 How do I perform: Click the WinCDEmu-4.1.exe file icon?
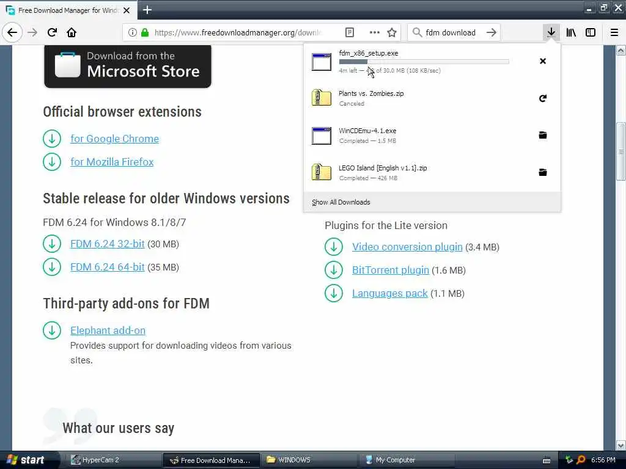click(322, 136)
